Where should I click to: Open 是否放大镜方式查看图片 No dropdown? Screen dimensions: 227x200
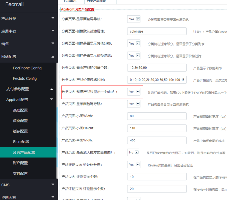[x=134, y=153]
